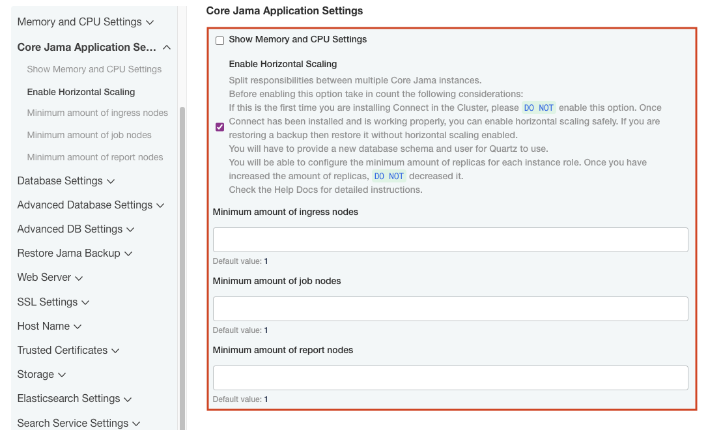Jump to Minimum amount of report nodes link
Viewport: 708px width, 430px height.
[95, 157]
